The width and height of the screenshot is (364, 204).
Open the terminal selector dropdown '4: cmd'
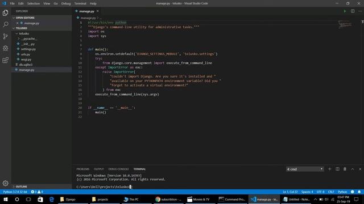pos(305,169)
